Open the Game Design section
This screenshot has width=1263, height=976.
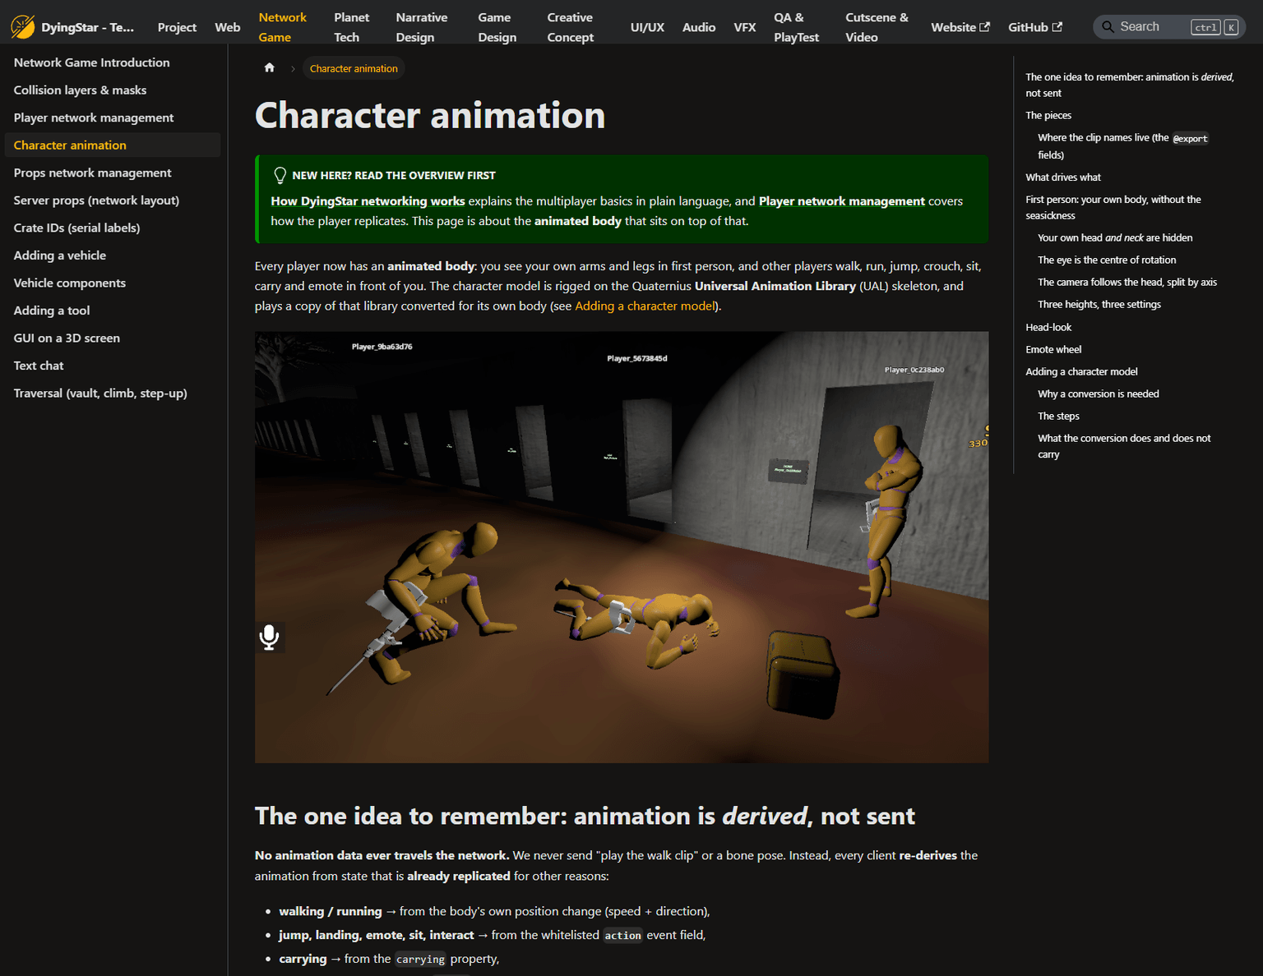click(497, 27)
